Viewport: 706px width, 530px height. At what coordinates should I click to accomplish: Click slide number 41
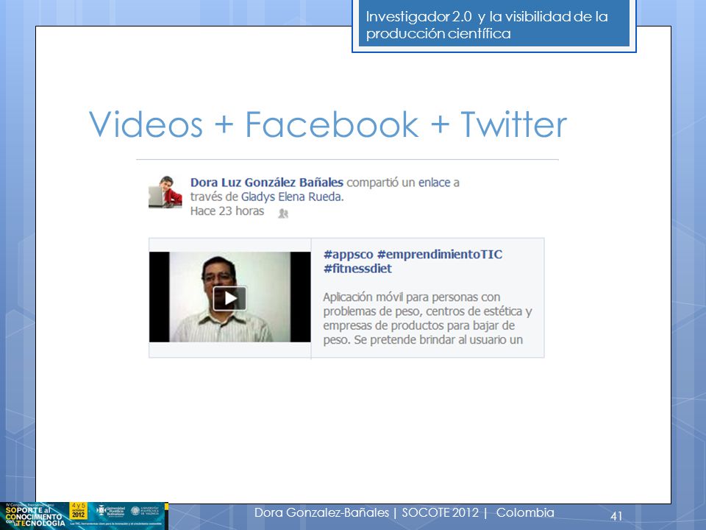coord(616,515)
